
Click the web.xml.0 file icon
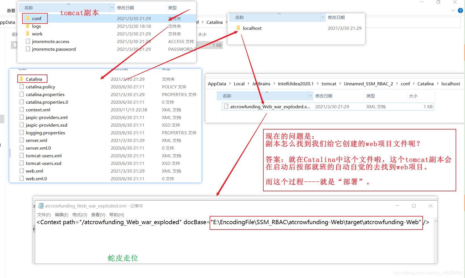click(x=22, y=179)
